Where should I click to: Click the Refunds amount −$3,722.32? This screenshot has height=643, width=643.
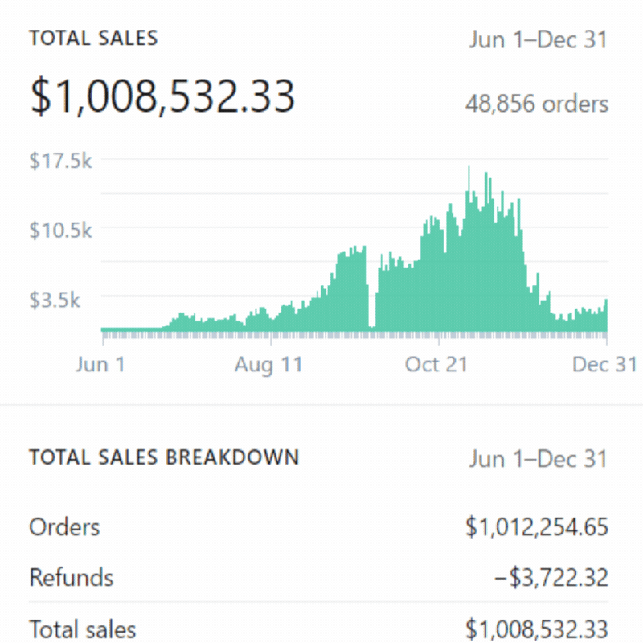coord(550,577)
